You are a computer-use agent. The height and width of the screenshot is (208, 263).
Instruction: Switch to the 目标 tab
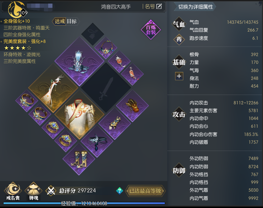(72, 21)
